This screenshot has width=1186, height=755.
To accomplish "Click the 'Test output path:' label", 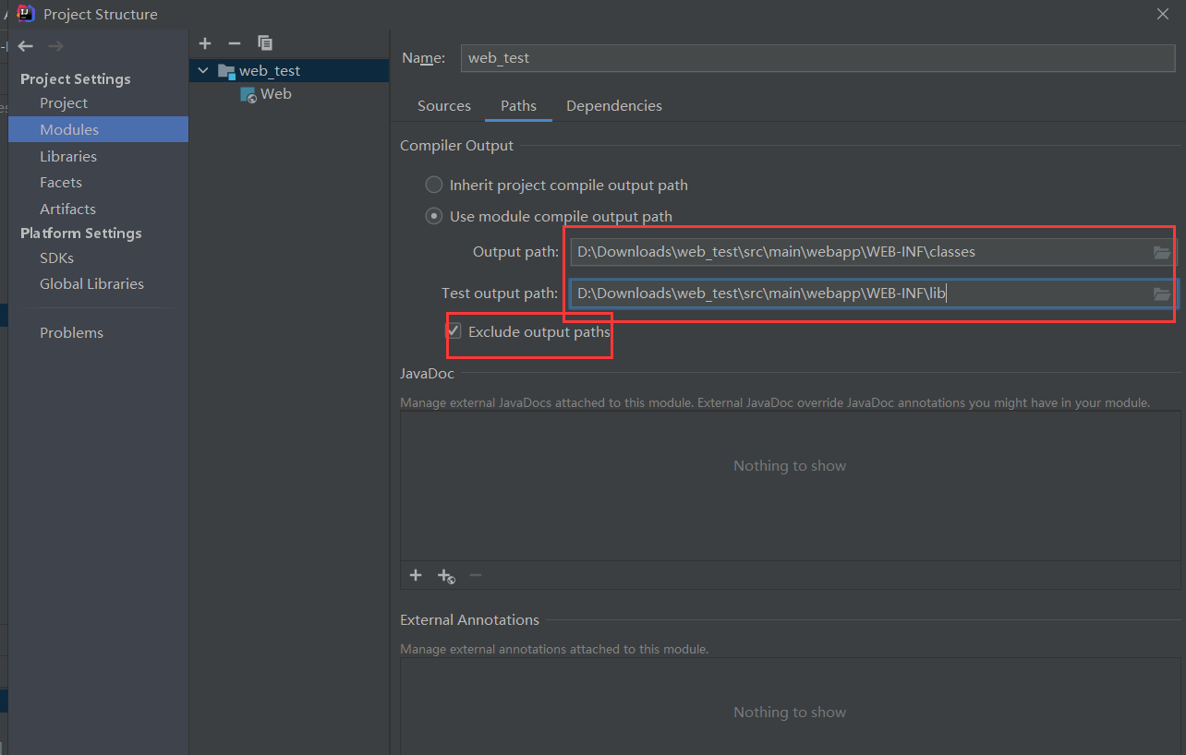I will (x=500, y=294).
